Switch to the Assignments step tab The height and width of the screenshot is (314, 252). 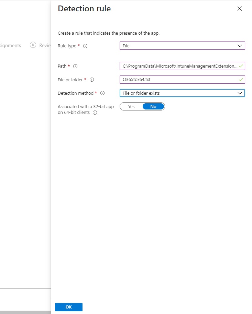coord(10,45)
